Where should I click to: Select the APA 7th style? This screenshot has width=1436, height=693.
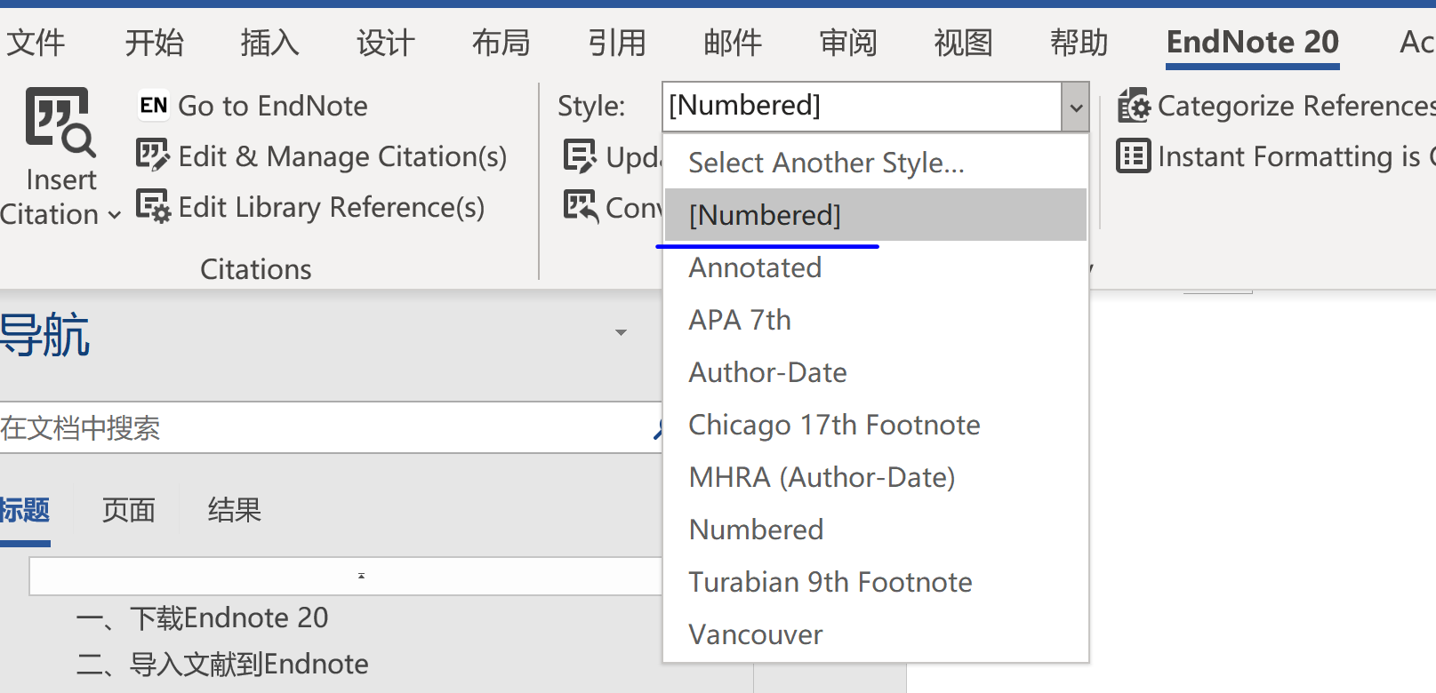[876, 320]
